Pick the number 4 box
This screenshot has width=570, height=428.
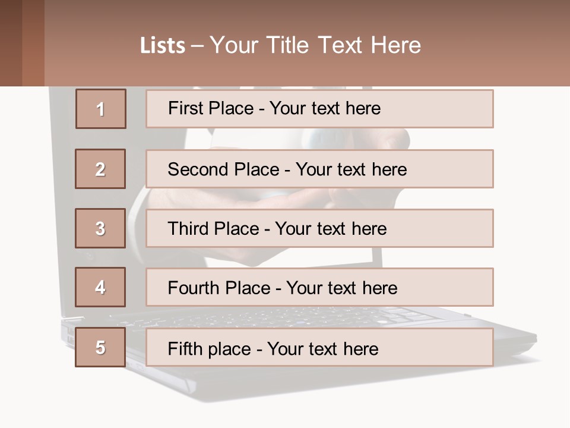click(100, 287)
